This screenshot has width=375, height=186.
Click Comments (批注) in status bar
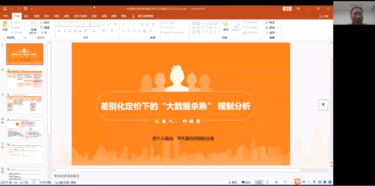point(246,182)
